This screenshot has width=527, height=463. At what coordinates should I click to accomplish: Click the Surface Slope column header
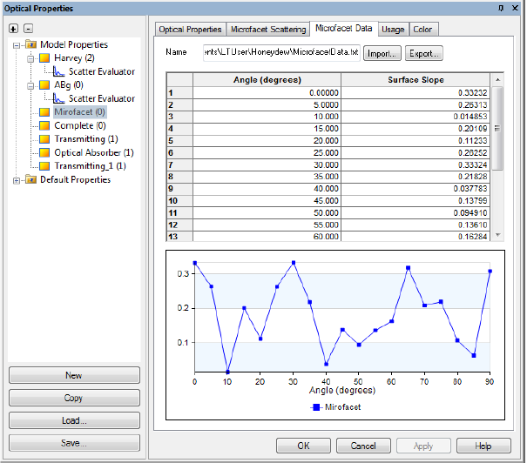coord(416,80)
